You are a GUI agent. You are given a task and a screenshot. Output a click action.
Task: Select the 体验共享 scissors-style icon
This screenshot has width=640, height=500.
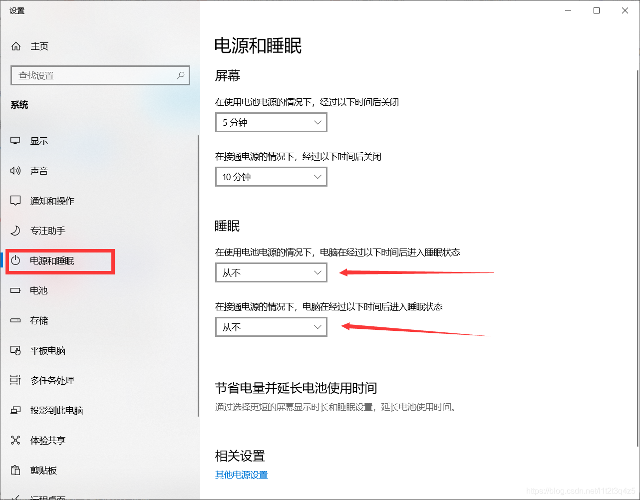click(15, 440)
